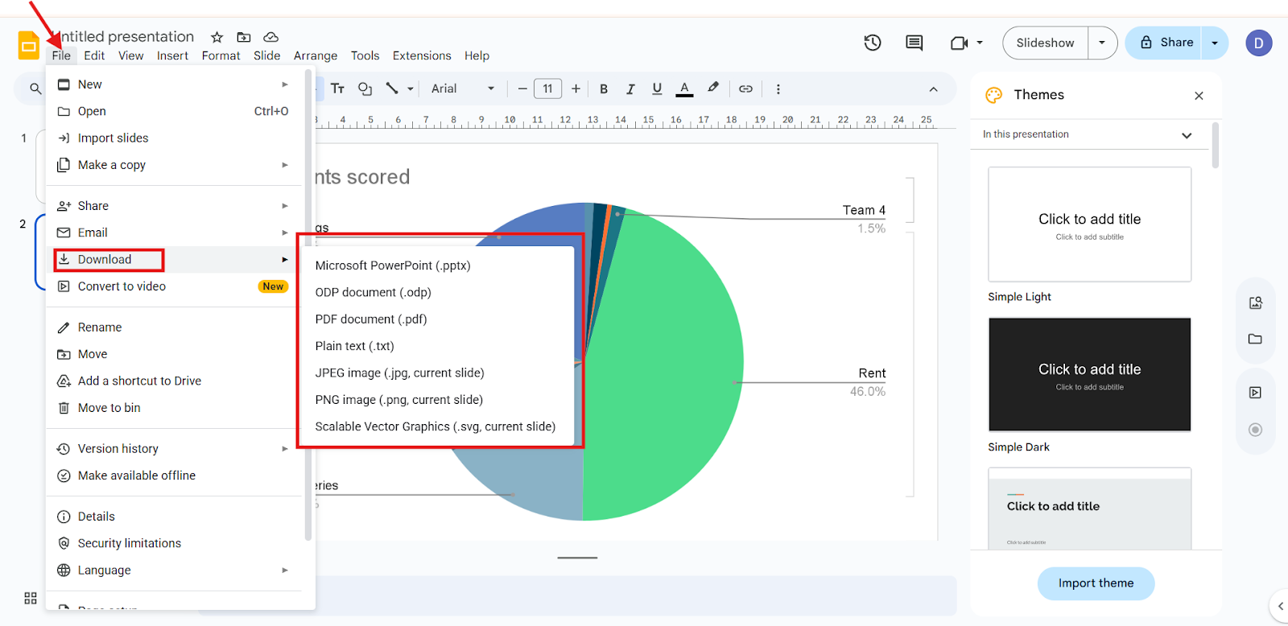This screenshot has height=626, width=1288.
Task: Click the text color icon
Action: (x=684, y=89)
